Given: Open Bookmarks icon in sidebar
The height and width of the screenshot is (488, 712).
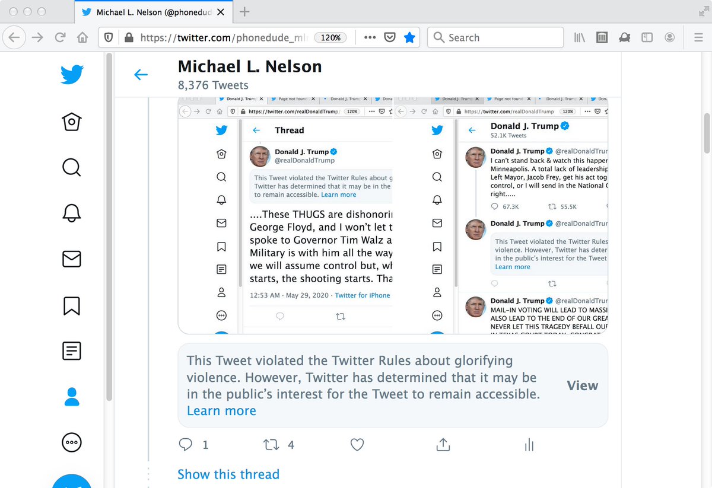Looking at the screenshot, I should pos(71,305).
